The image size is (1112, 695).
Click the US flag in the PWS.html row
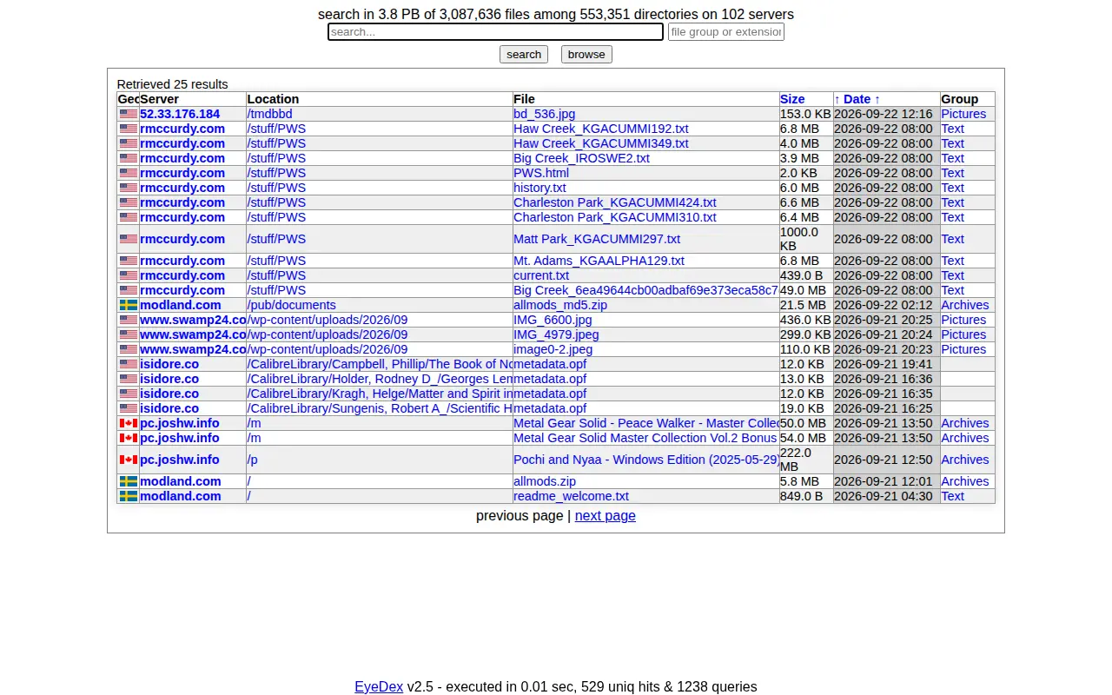pyautogui.click(x=129, y=173)
